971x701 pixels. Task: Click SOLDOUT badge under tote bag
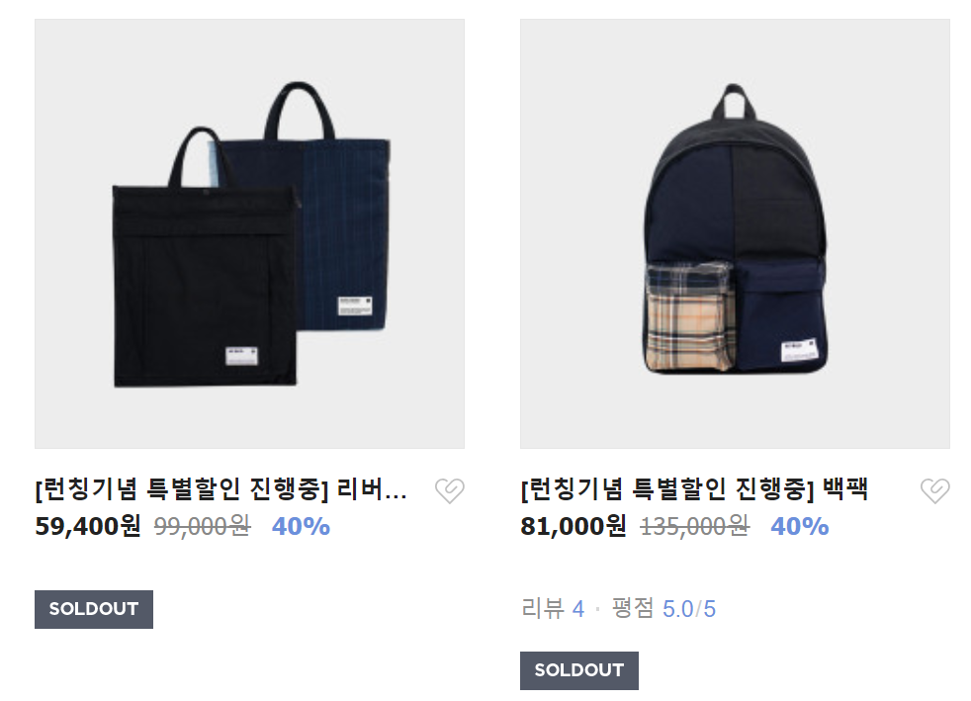(94, 609)
